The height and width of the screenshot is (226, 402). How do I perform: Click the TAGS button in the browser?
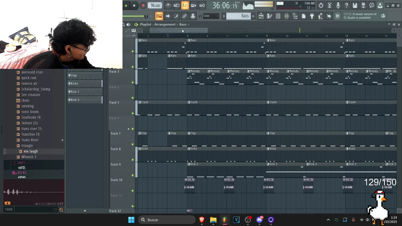click(x=9, y=209)
